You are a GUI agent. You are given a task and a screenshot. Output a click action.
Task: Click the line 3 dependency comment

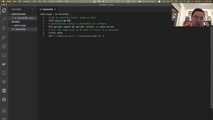pyautogui.click(x=78, y=24)
